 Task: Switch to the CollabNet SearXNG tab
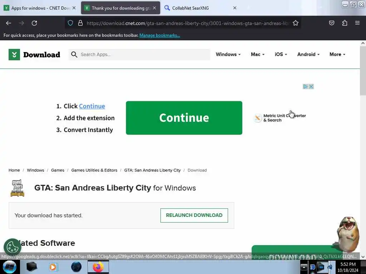(201, 8)
